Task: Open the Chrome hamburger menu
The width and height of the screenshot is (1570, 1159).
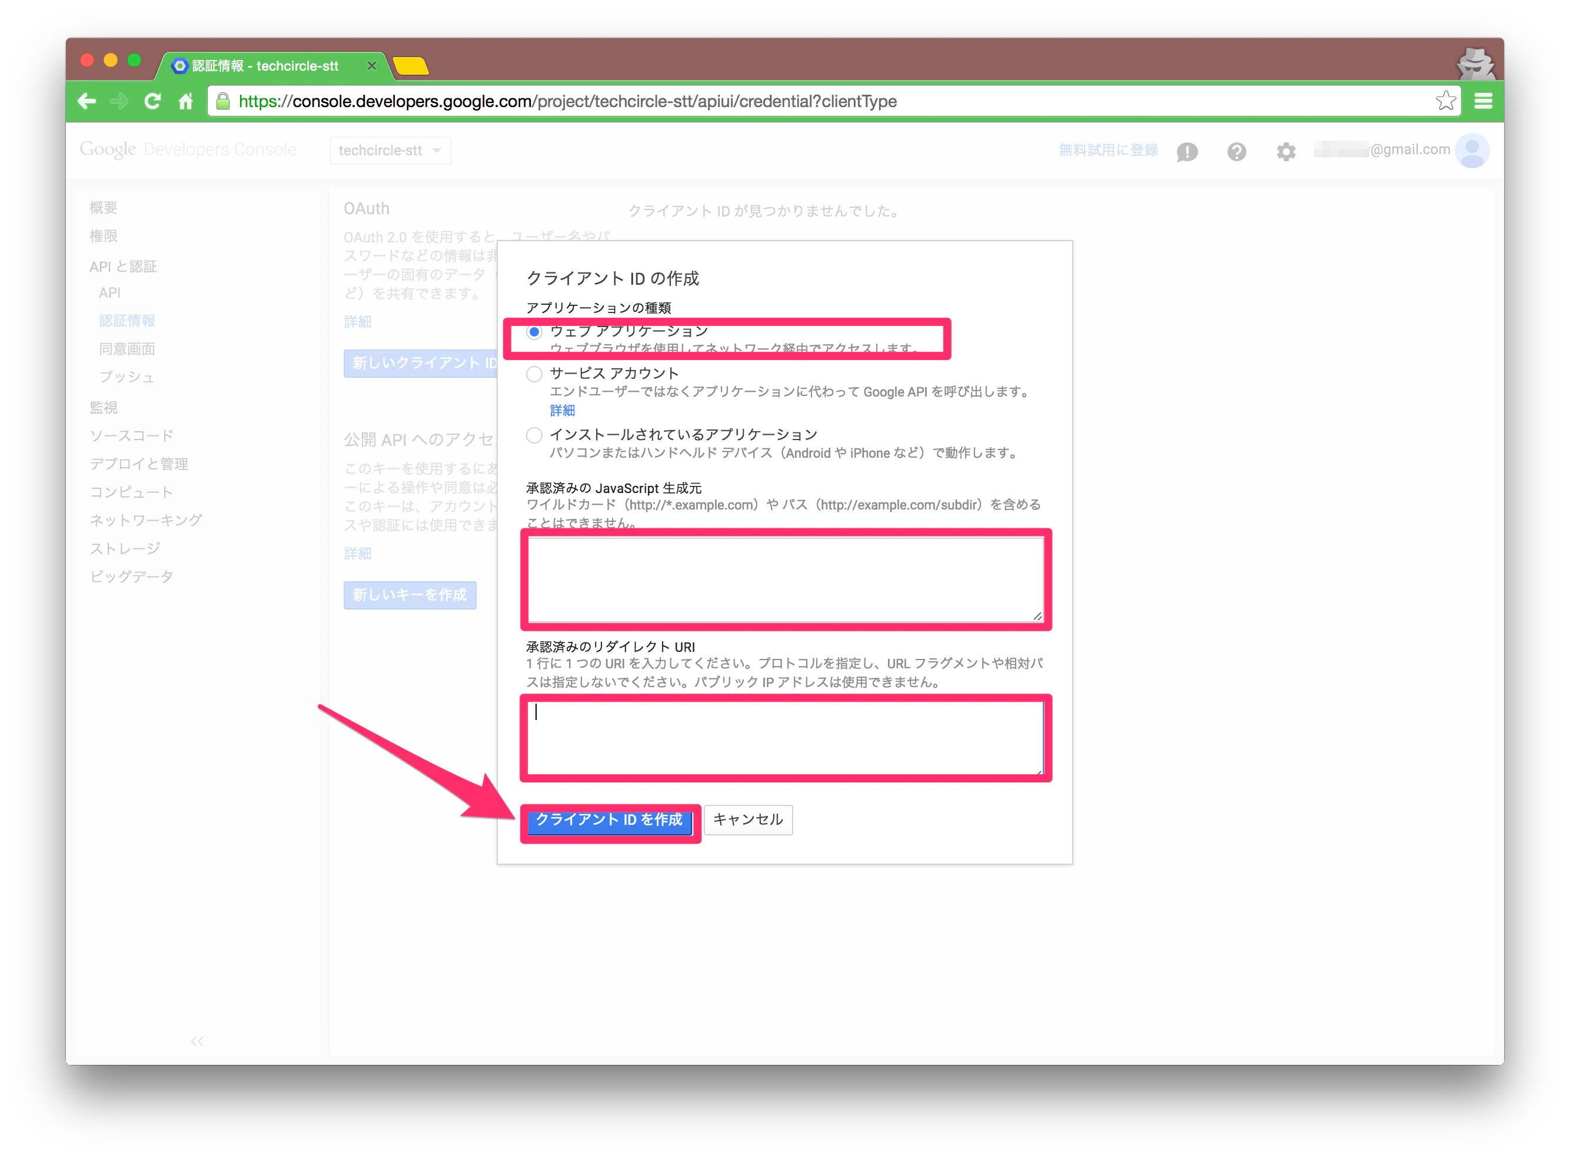Action: click(x=1483, y=102)
